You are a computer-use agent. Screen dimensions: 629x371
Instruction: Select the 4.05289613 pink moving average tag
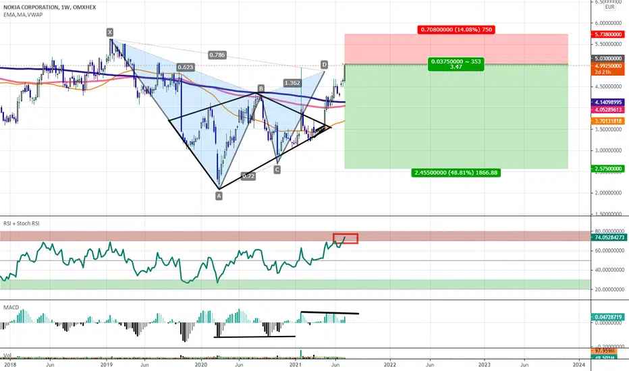607,109
